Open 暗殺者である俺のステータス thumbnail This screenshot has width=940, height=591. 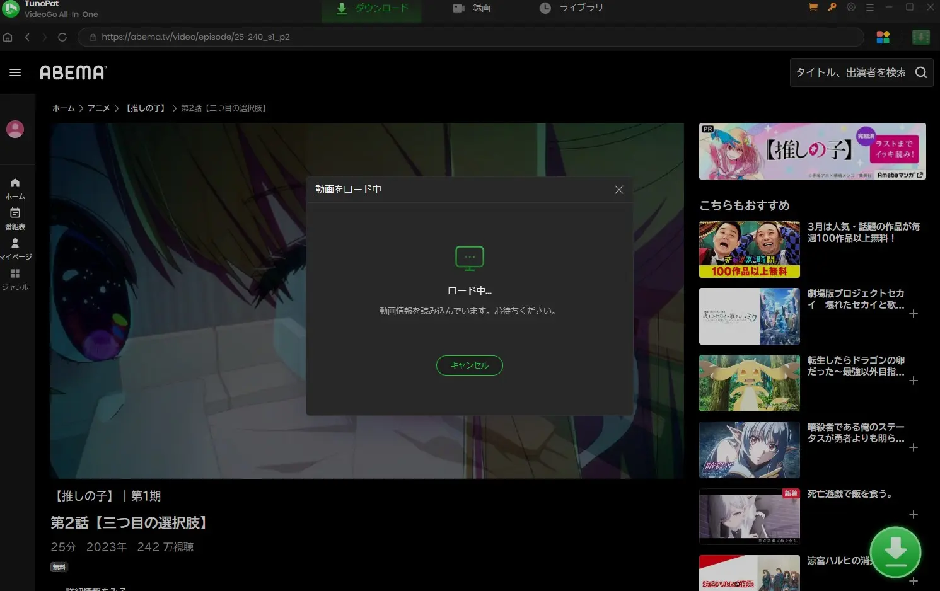coord(750,450)
